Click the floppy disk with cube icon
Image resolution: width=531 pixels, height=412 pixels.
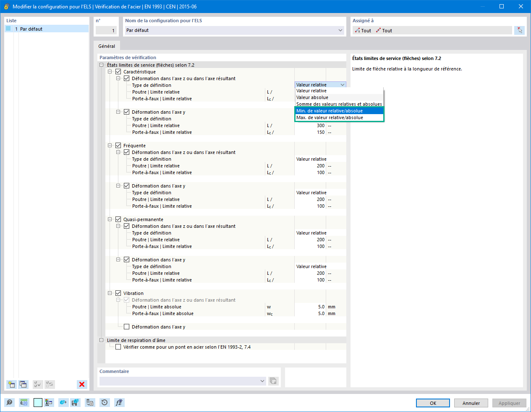coord(75,403)
